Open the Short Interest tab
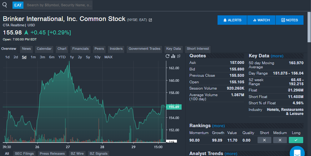311x156 pixels. click(198, 49)
